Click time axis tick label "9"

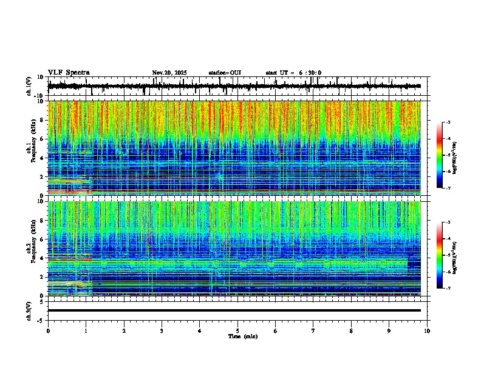coord(389,331)
